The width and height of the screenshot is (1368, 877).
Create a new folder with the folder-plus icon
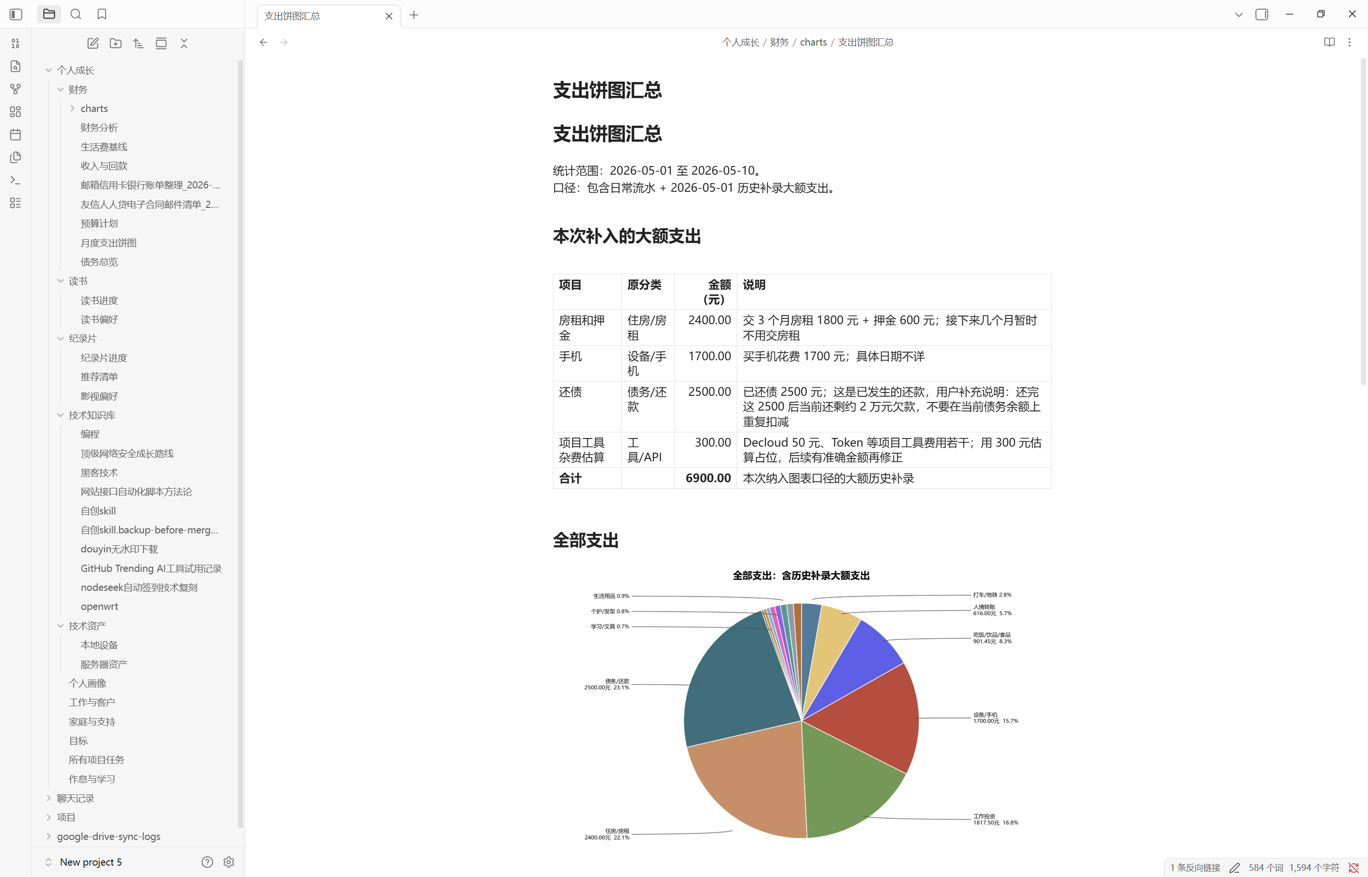pyautogui.click(x=116, y=43)
